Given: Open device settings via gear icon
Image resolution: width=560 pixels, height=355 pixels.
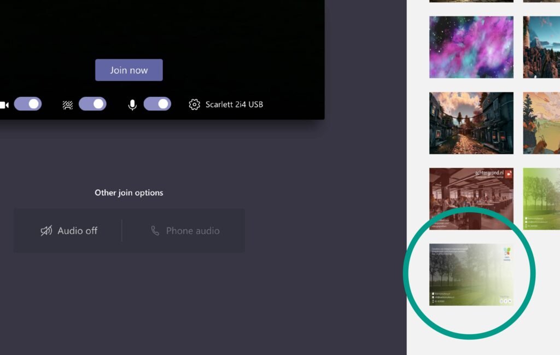Looking at the screenshot, I should coord(194,104).
